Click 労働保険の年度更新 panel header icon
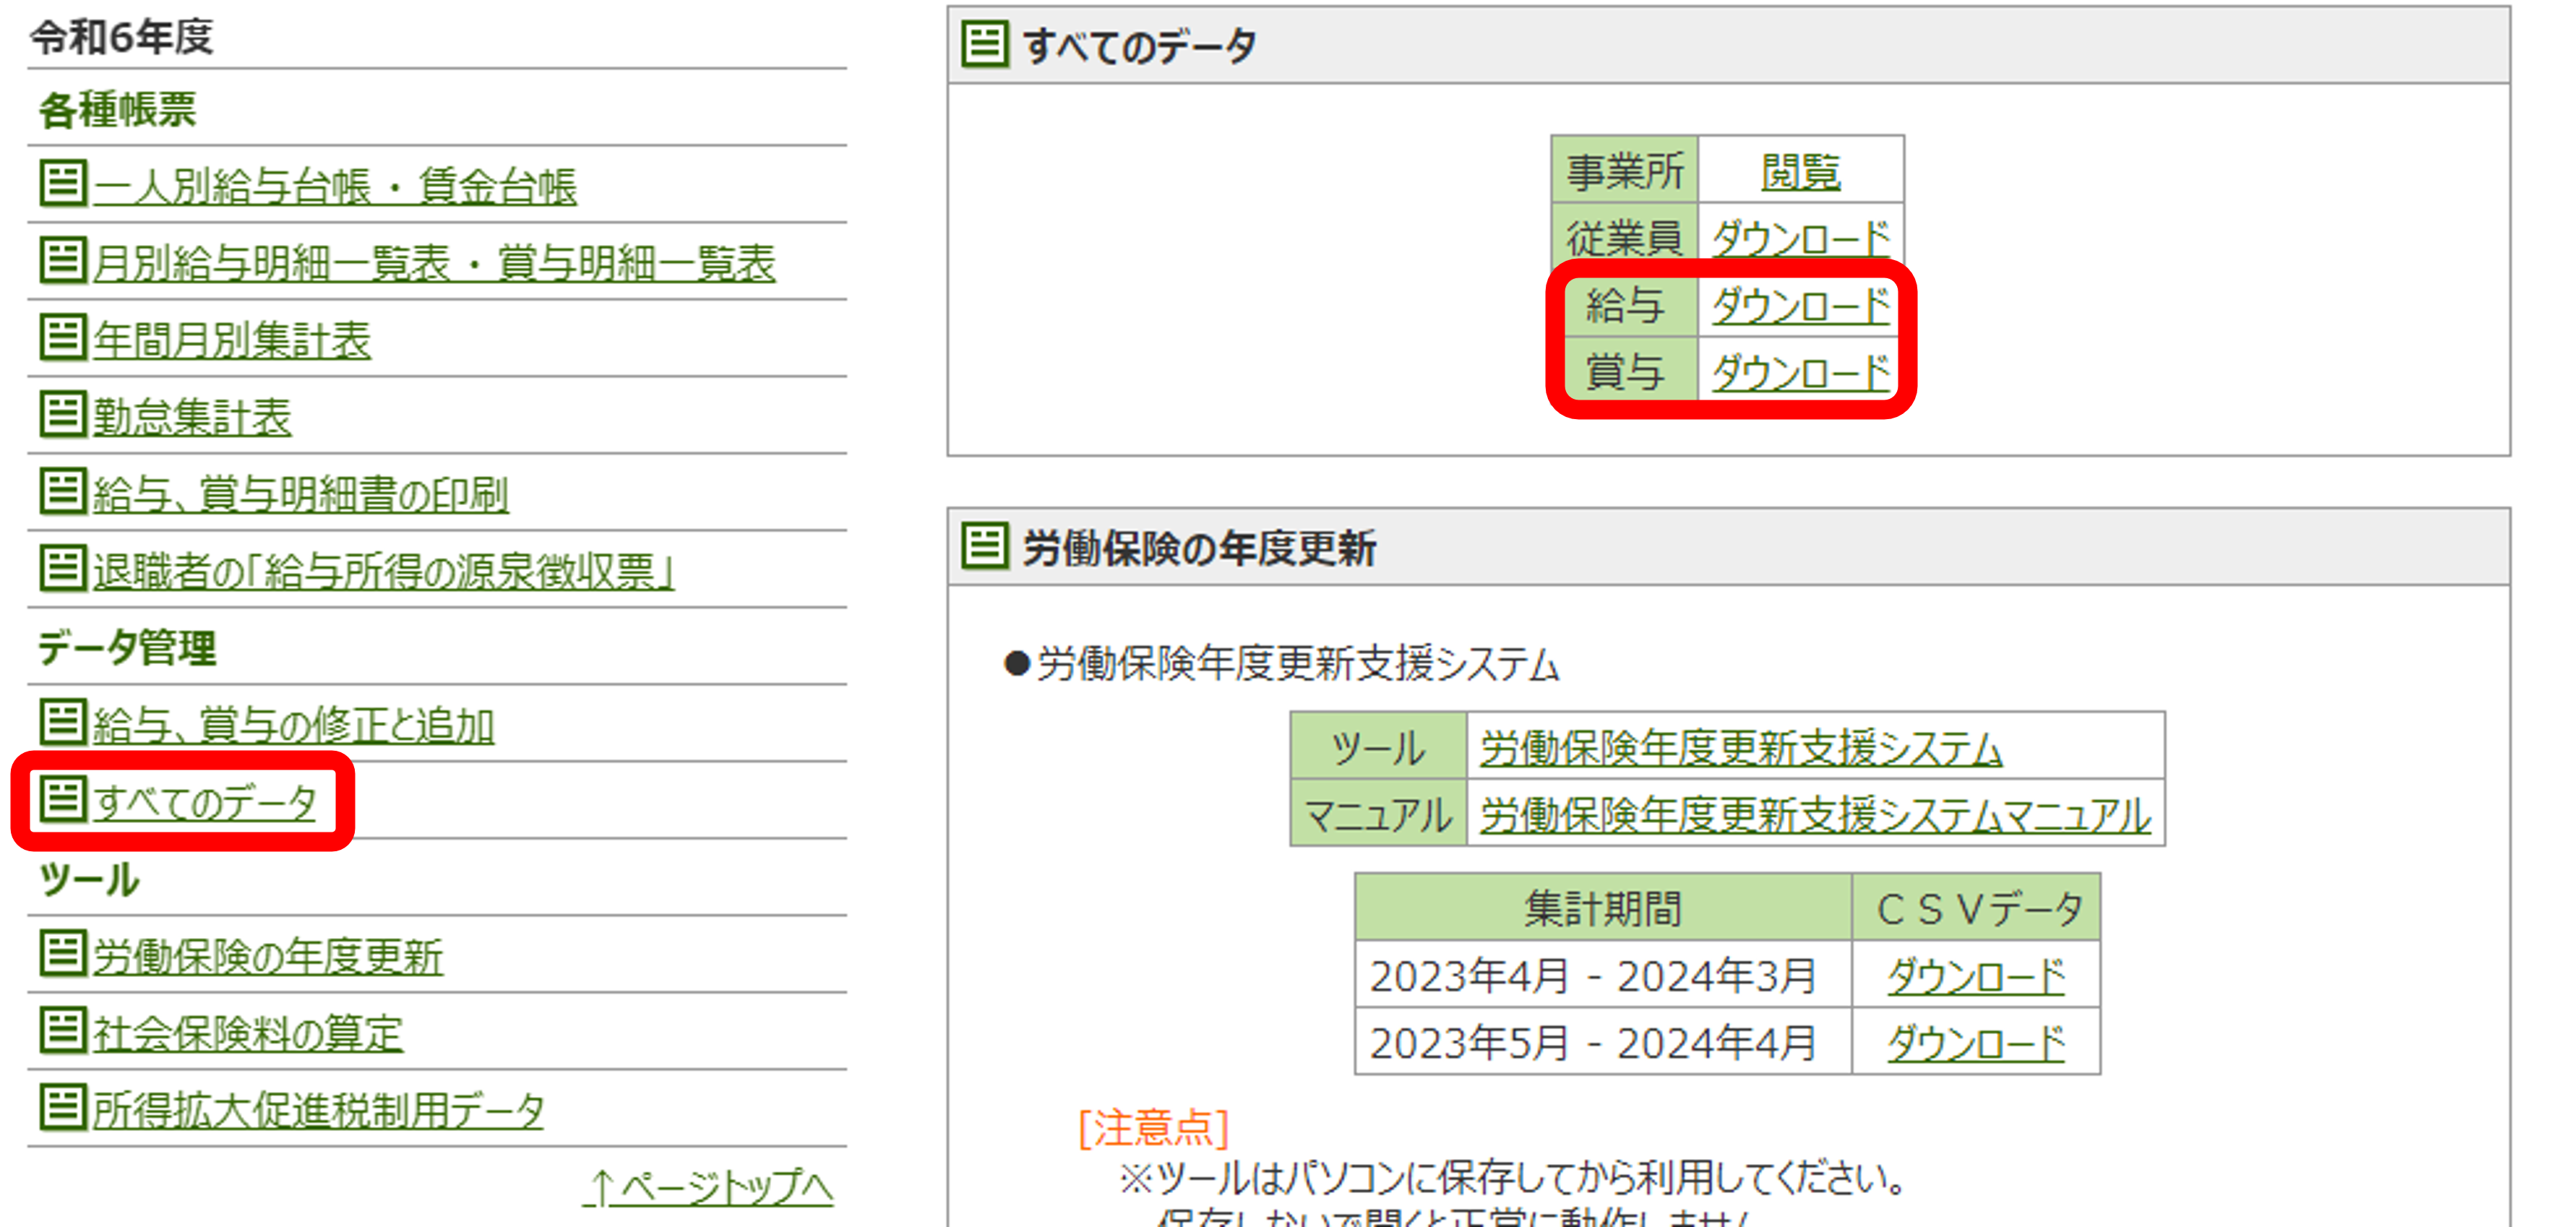 [984, 546]
